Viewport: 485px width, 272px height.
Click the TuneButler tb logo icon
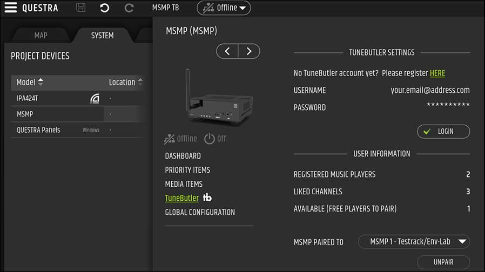[207, 198]
